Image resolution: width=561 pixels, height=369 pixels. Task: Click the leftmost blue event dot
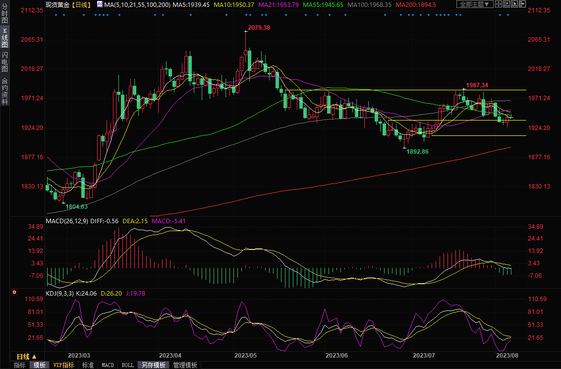click(x=56, y=14)
